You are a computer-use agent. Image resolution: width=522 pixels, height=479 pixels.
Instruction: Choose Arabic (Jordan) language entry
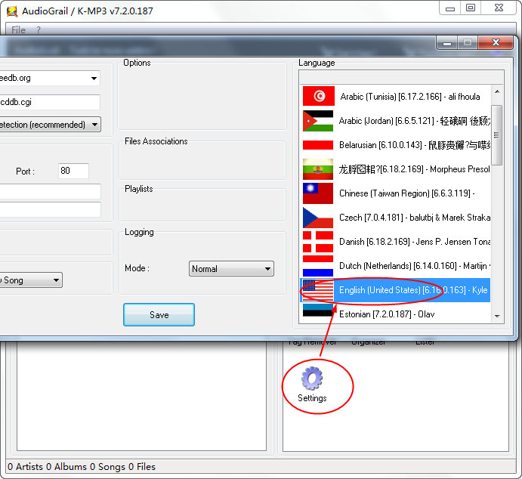[x=395, y=121]
